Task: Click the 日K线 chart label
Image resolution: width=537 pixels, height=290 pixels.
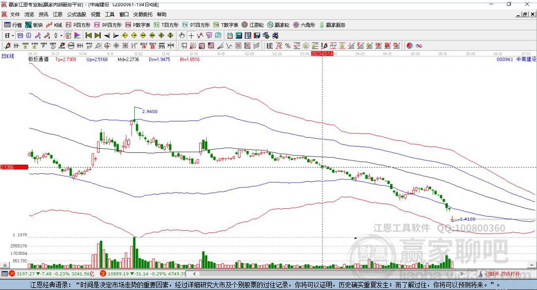Action: (x=8, y=56)
